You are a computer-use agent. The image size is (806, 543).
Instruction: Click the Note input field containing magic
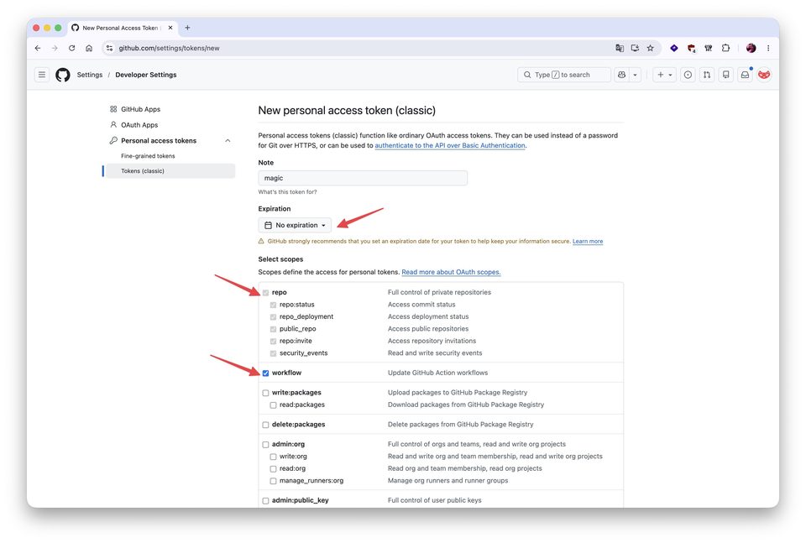click(x=363, y=178)
